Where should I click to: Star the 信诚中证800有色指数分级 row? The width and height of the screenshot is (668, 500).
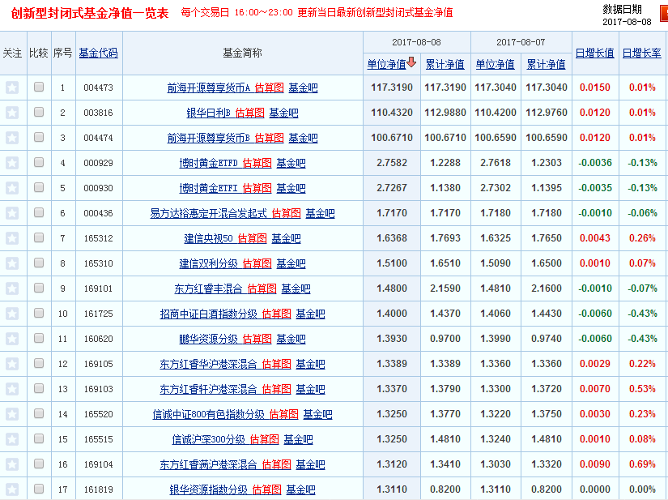tap(12, 414)
